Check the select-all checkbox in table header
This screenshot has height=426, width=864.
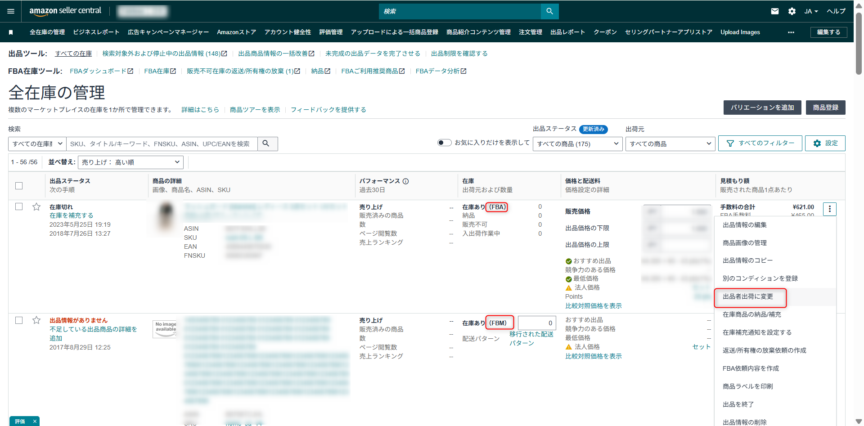[19, 186]
